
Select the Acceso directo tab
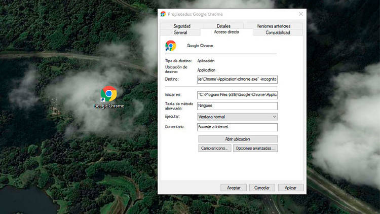click(226, 32)
